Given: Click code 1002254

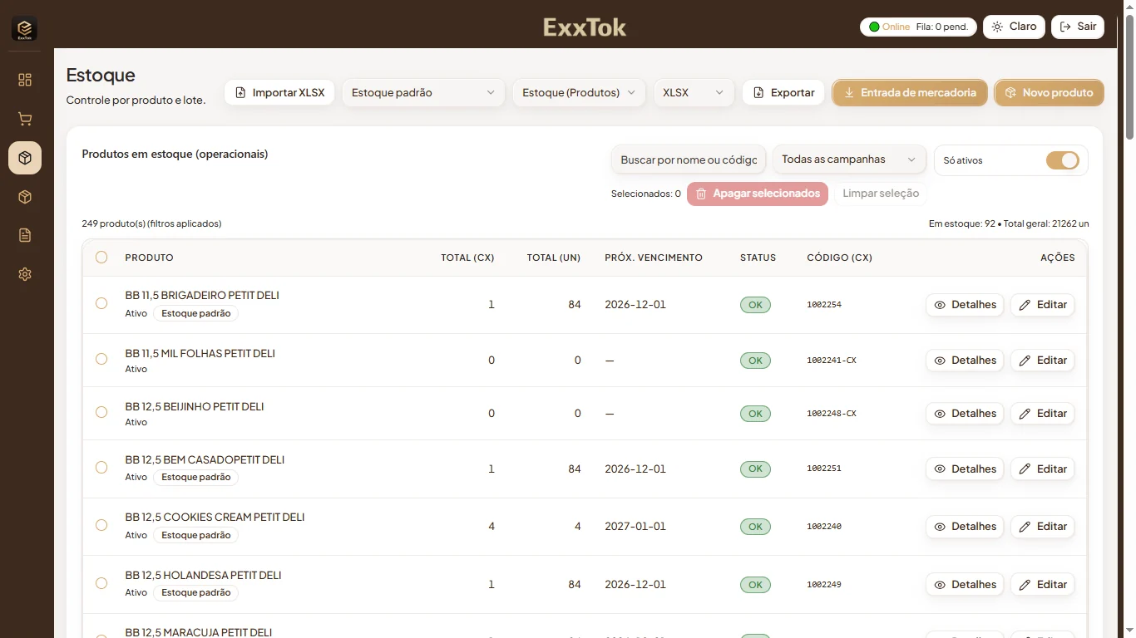Looking at the screenshot, I should [x=824, y=305].
